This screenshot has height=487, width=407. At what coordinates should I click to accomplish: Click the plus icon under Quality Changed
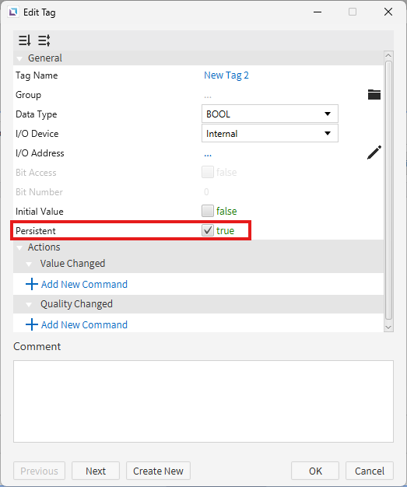pos(32,324)
